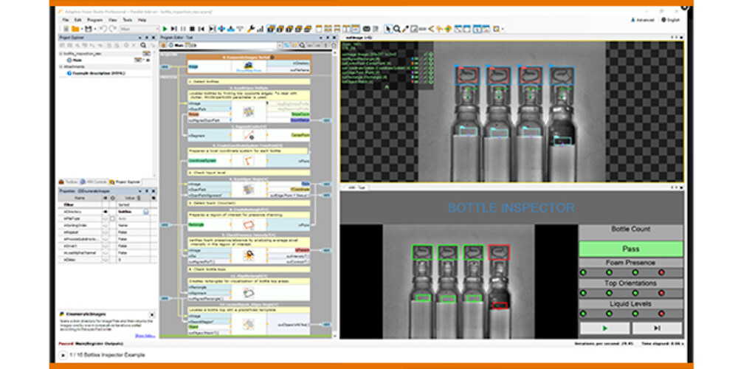The width and height of the screenshot is (738, 369).
Task: Click the Show help link in filter description
Action: point(144,335)
